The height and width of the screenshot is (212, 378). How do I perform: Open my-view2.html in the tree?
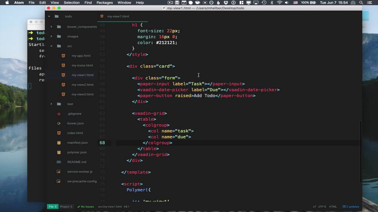point(82,85)
